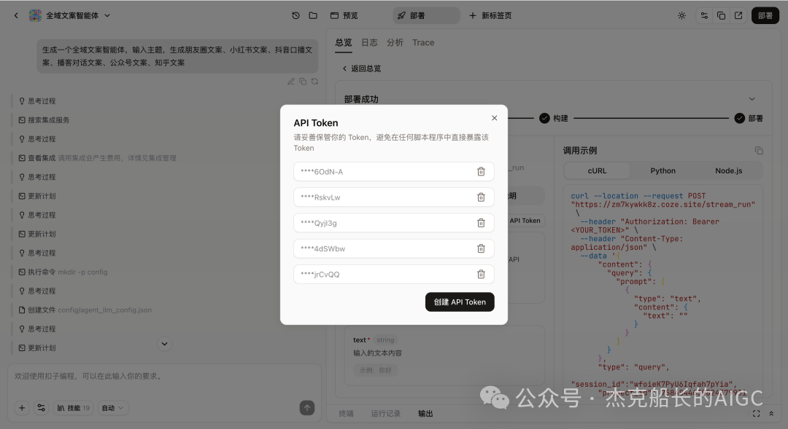Image resolution: width=788 pixels, height=429 pixels.
Task: Switch to the 输出 bottom tab
Action: 425,414
